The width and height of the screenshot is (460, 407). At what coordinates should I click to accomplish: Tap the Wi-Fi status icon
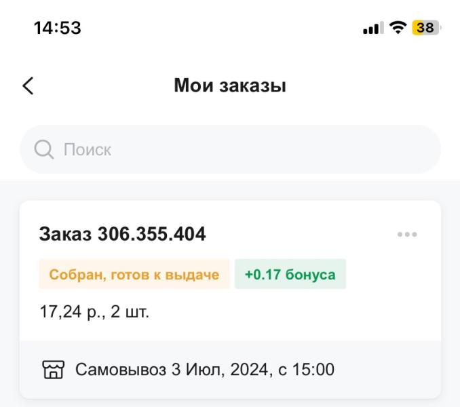point(398,28)
